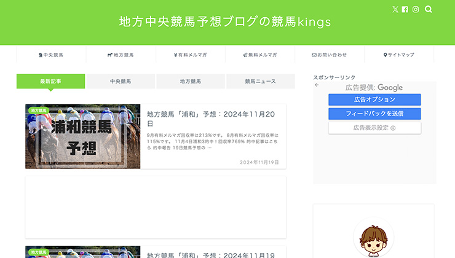This screenshot has width=455, height=258.
Task: Click the article excerpt beginning 9月有料メルマガ回収率
Action: [212, 141]
